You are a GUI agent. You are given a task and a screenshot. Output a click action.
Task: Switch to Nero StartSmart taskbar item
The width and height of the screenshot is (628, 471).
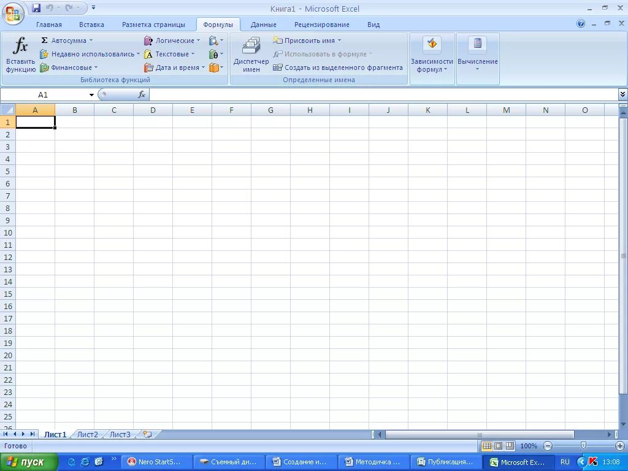coord(156,462)
